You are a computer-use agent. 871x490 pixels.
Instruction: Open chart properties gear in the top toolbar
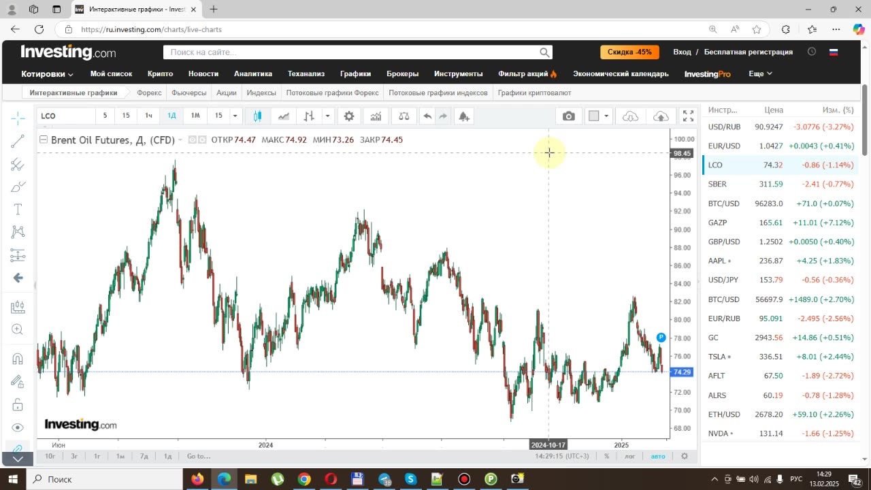pyautogui.click(x=349, y=116)
